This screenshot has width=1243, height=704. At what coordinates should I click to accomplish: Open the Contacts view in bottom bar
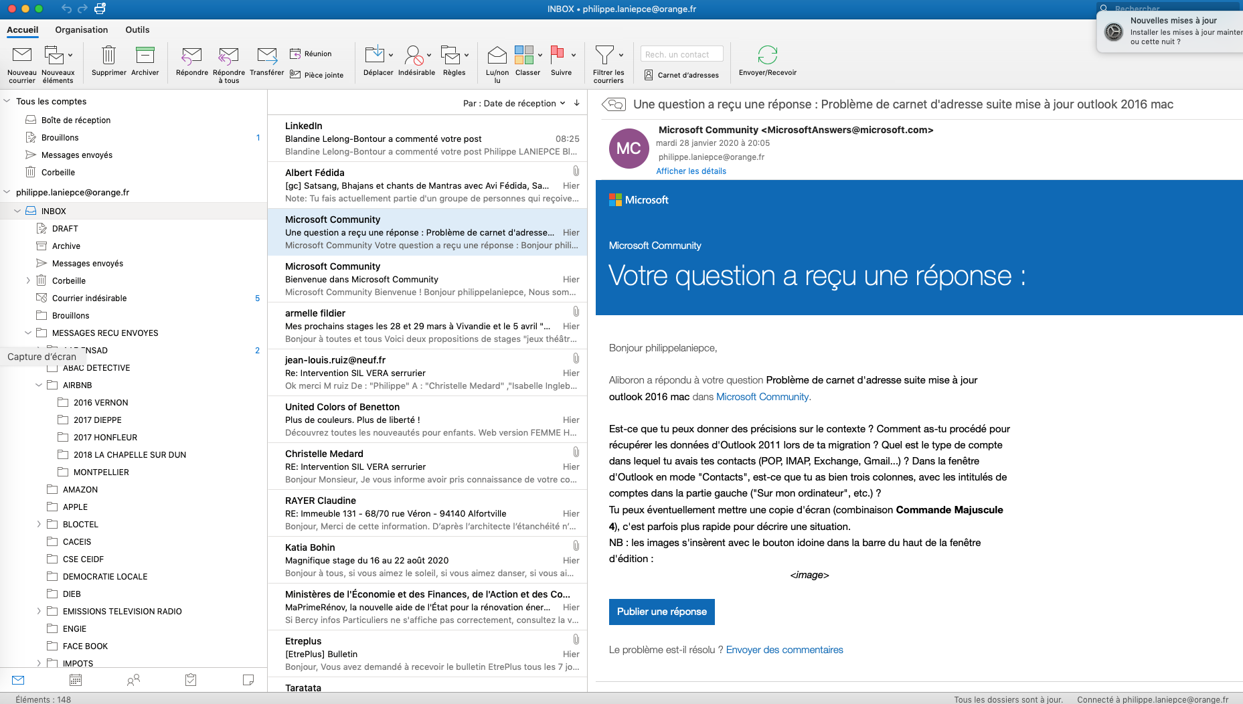pos(133,680)
